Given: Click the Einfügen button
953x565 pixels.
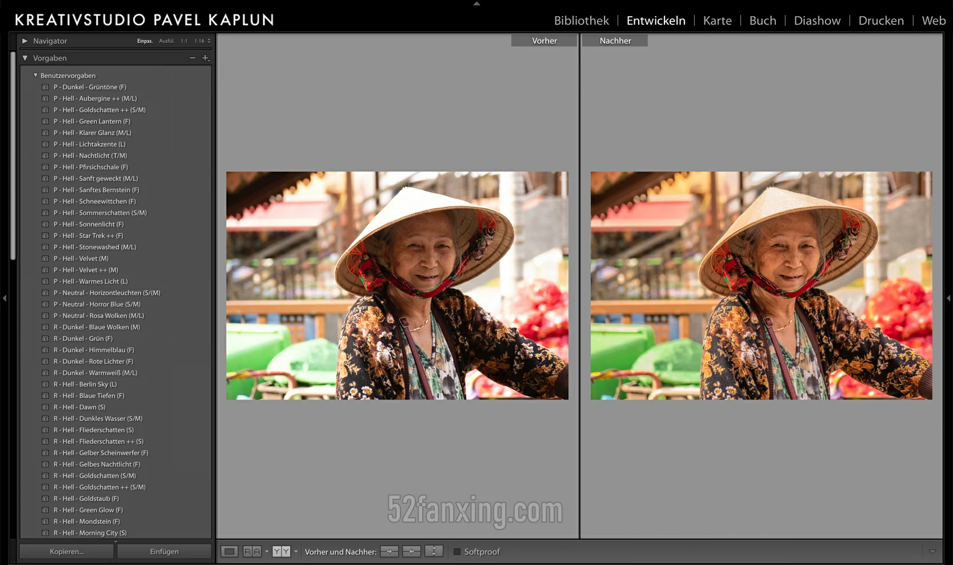Looking at the screenshot, I should coord(165,552).
